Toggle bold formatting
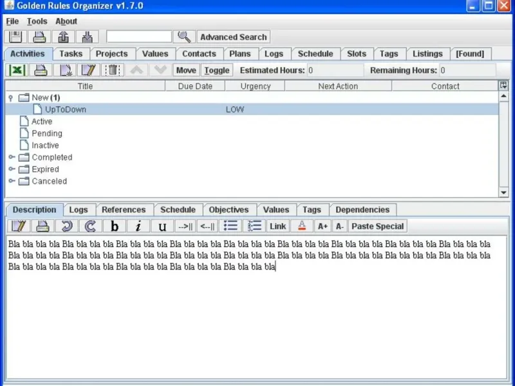 [x=115, y=226]
